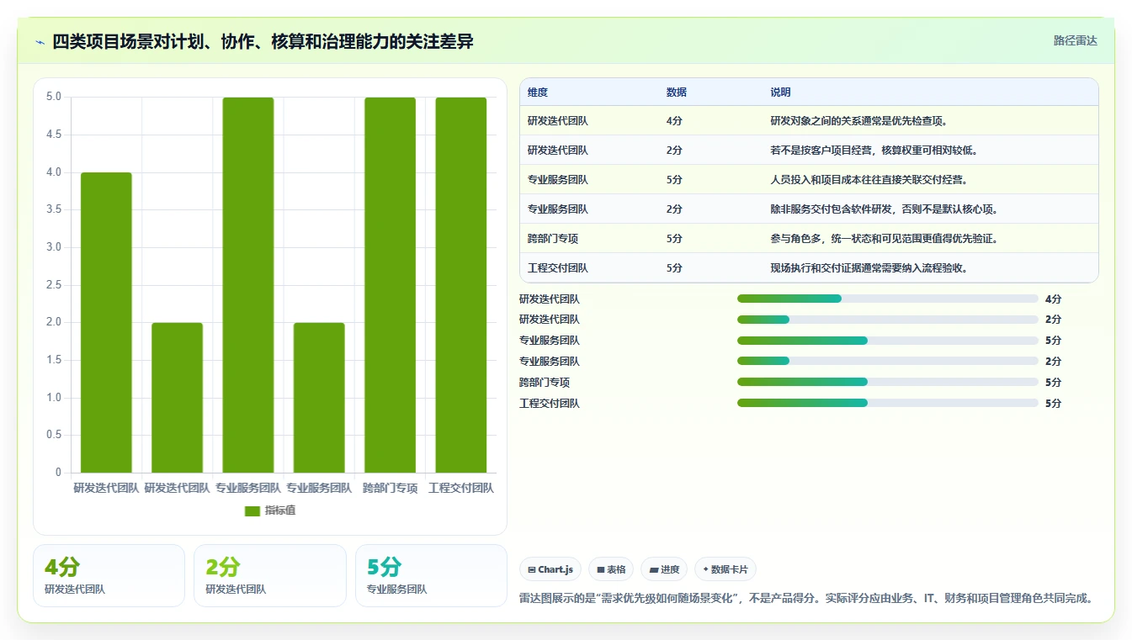
Task: Click the 研发迭代团队 bar reaching 2.0
Action: point(178,398)
